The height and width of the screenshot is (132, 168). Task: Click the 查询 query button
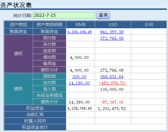pos(103,15)
